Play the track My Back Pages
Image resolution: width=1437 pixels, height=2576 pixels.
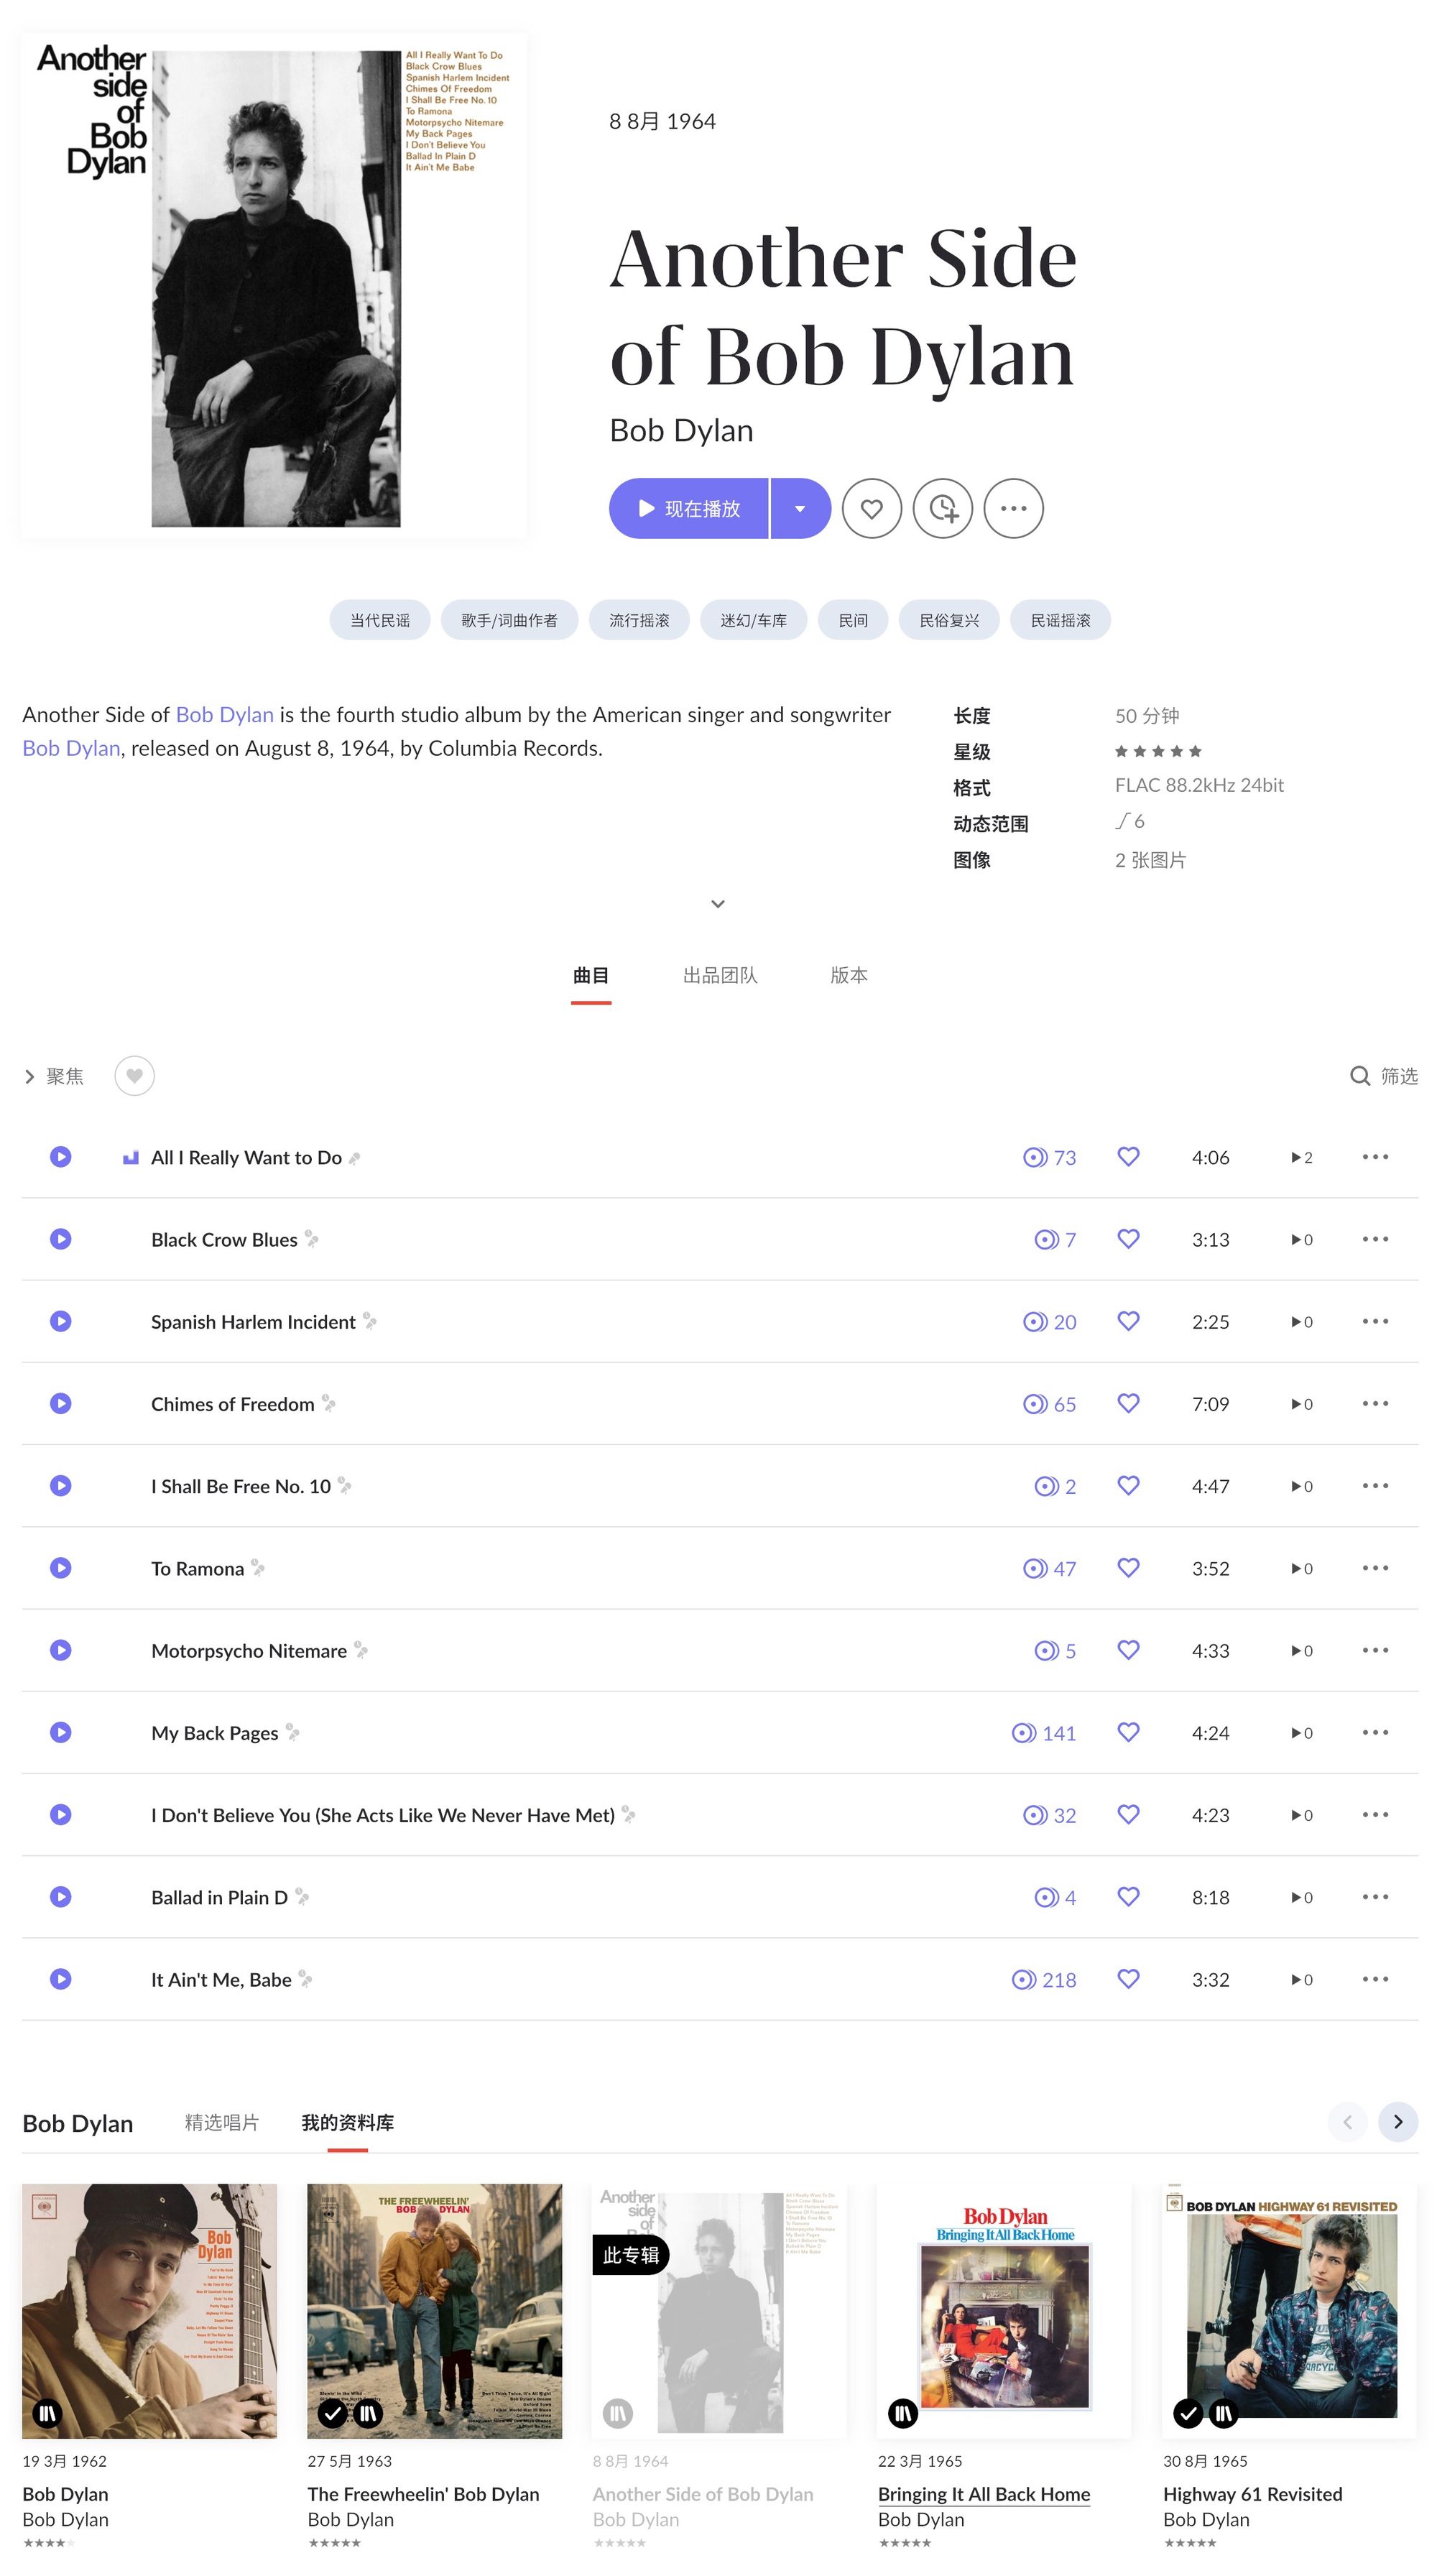click(x=61, y=1732)
